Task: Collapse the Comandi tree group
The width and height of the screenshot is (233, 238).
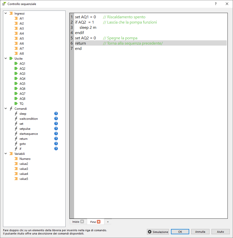Action: click(6, 108)
